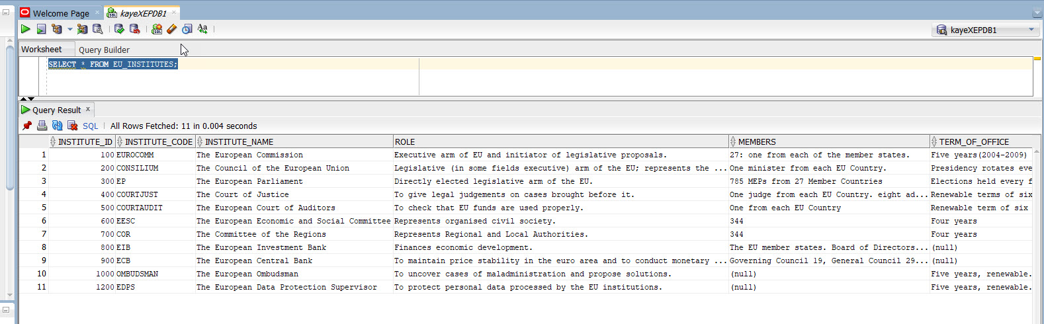
Task: Sort by the INSTITUTE_ID column header
Action: tap(82, 142)
